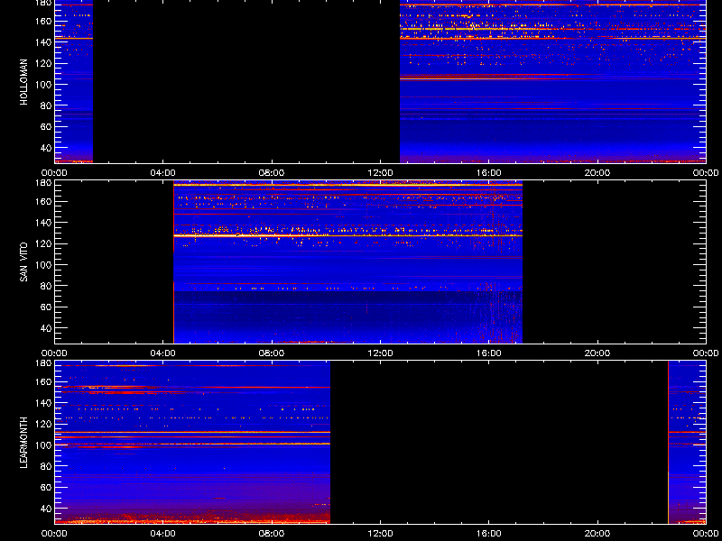Pick the 100 frequency label on Learmonth axis
The width and height of the screenshot is (722, 541).
point(42,445)
